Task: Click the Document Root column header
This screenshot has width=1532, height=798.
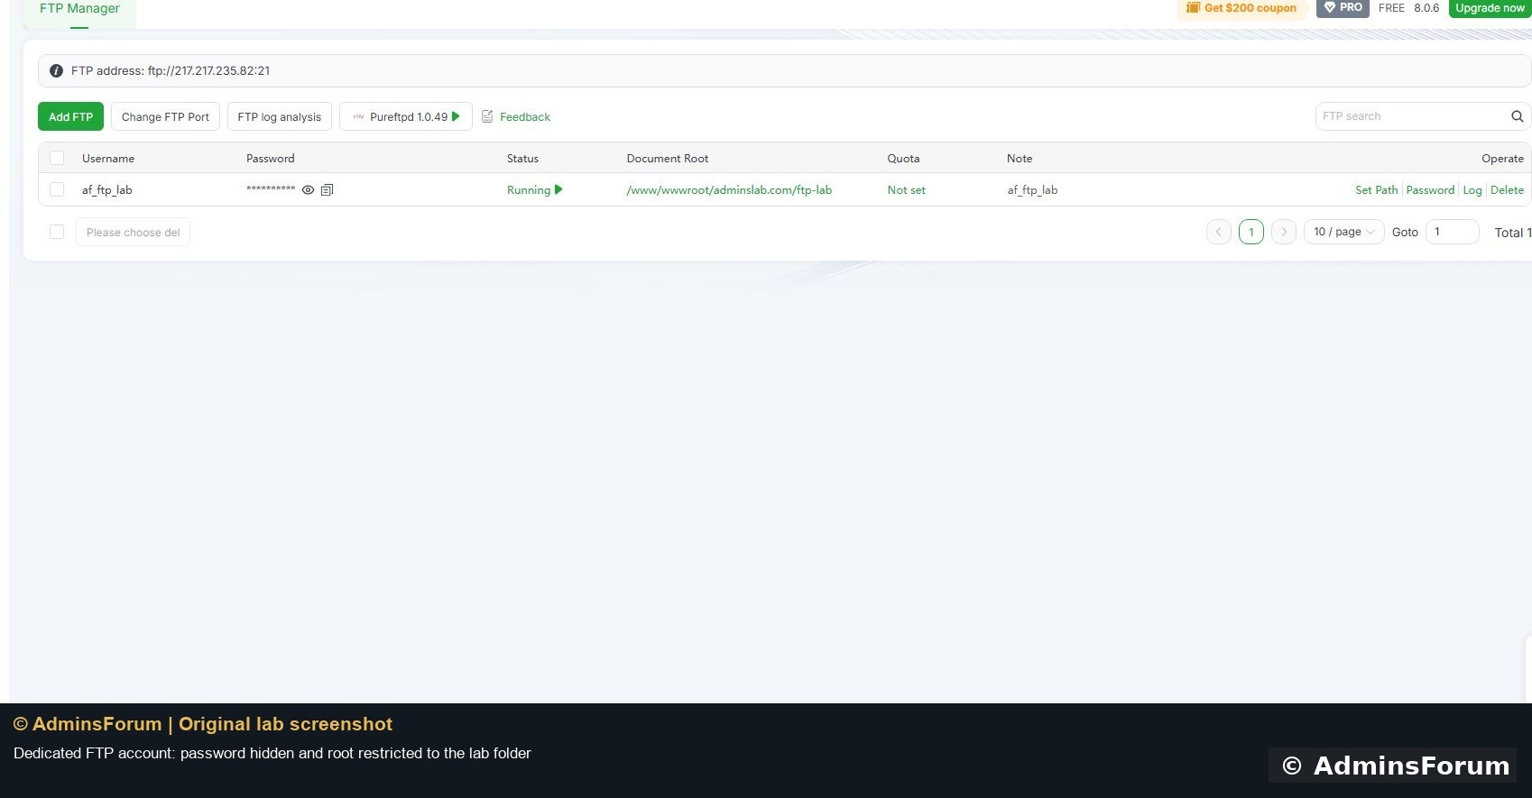Action: [668, 159]
